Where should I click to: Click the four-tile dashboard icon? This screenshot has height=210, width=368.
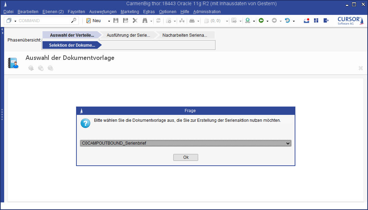tap(316, 21)
